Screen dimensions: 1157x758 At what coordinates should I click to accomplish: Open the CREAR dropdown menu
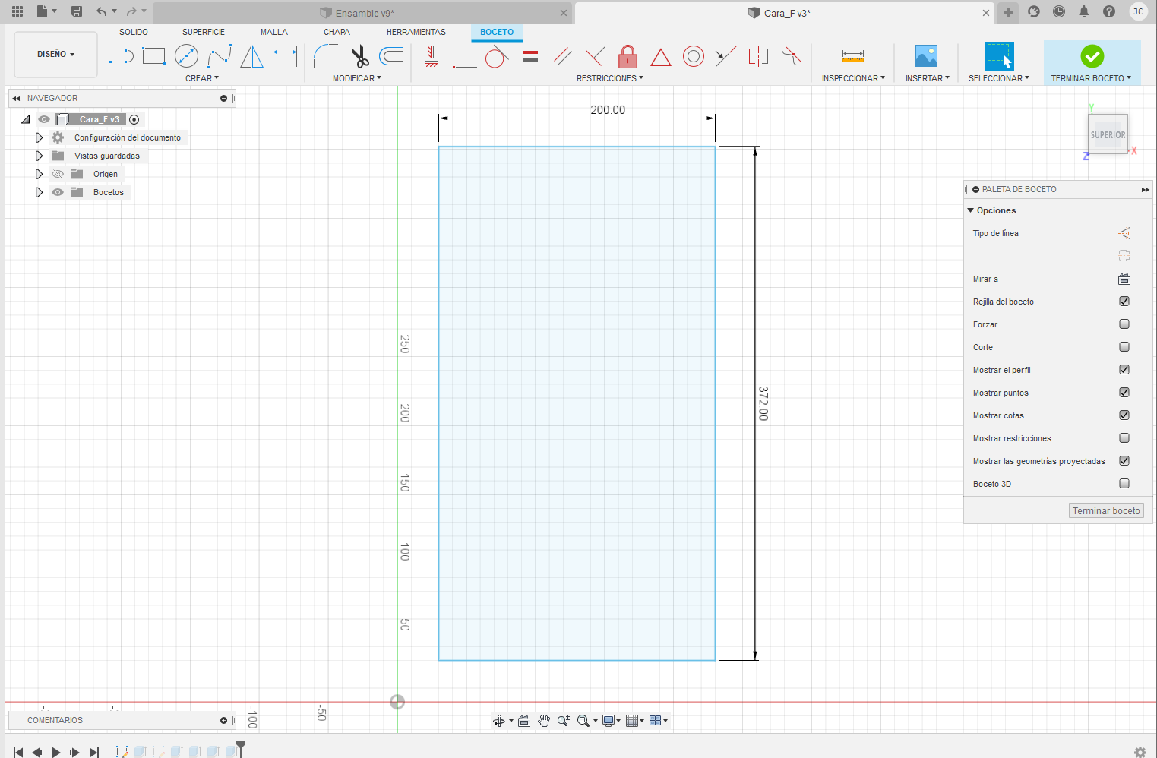[202, 78]
